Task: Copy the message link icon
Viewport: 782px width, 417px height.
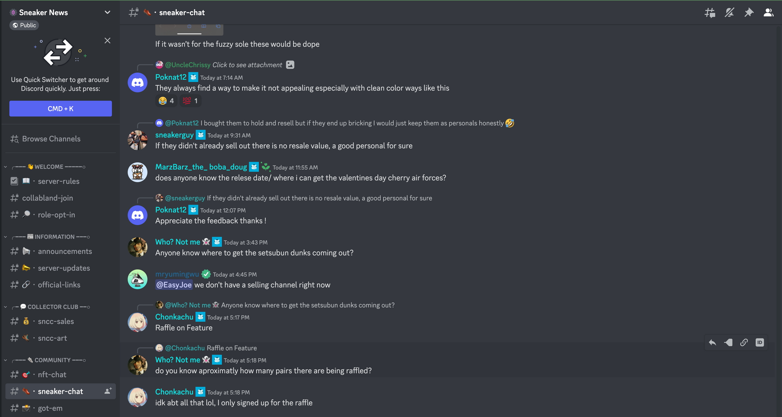Action: tap(744, 342)
